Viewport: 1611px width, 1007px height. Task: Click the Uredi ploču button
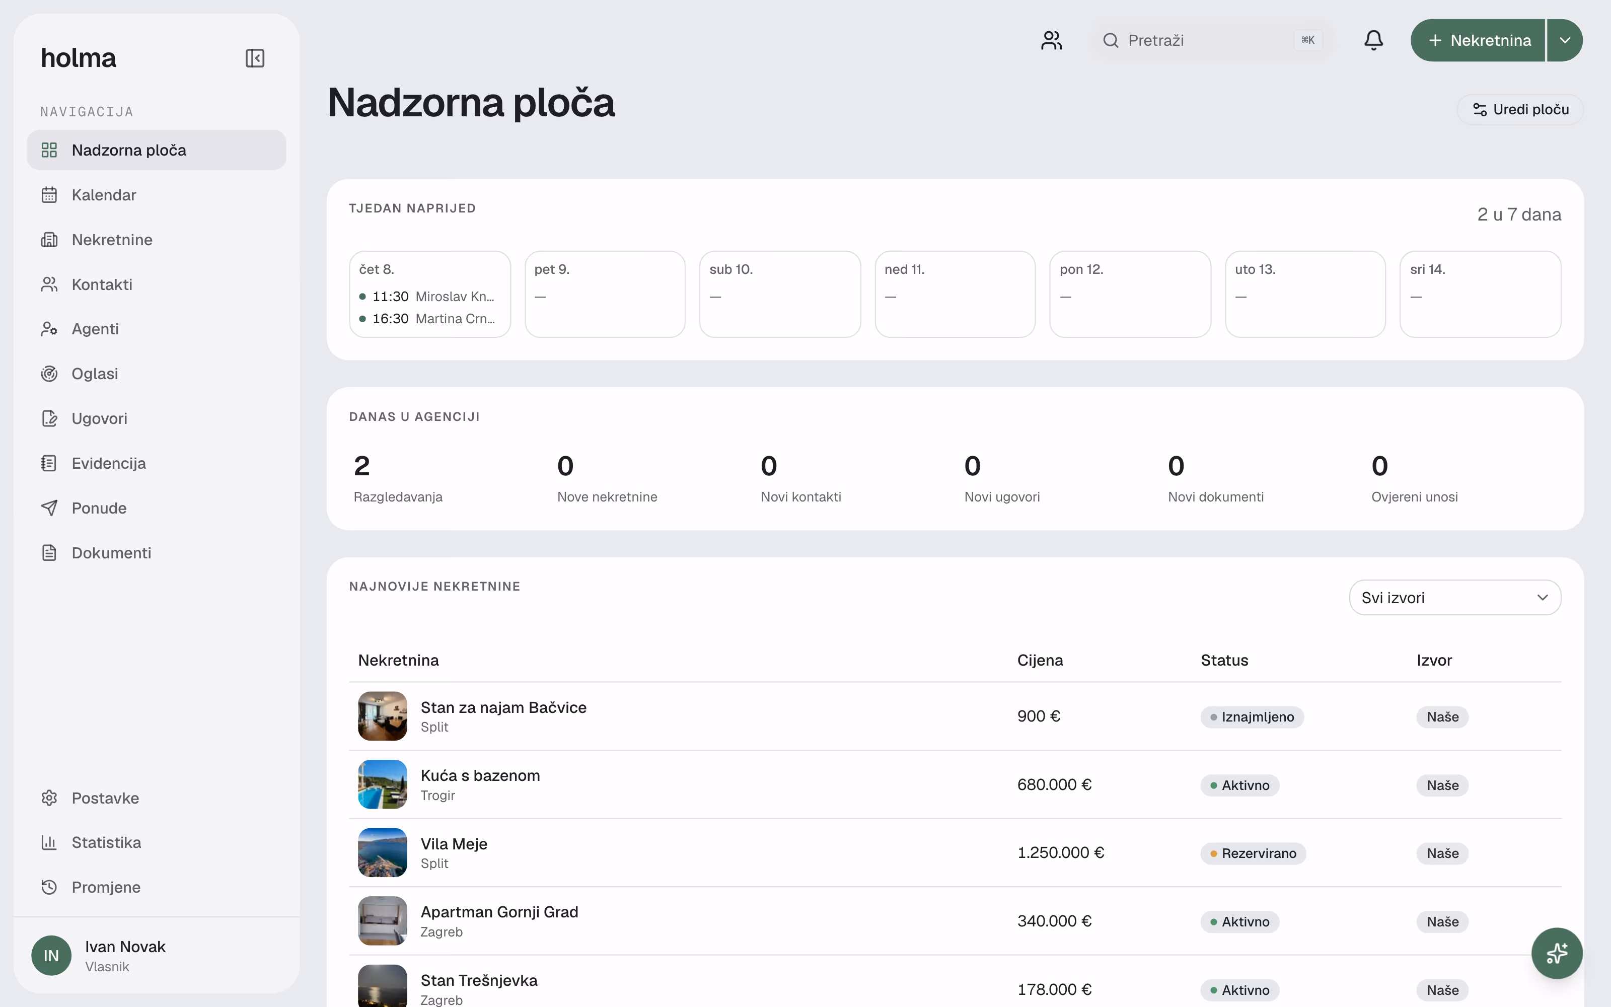pyautogui.click(x=1520, y=109)
